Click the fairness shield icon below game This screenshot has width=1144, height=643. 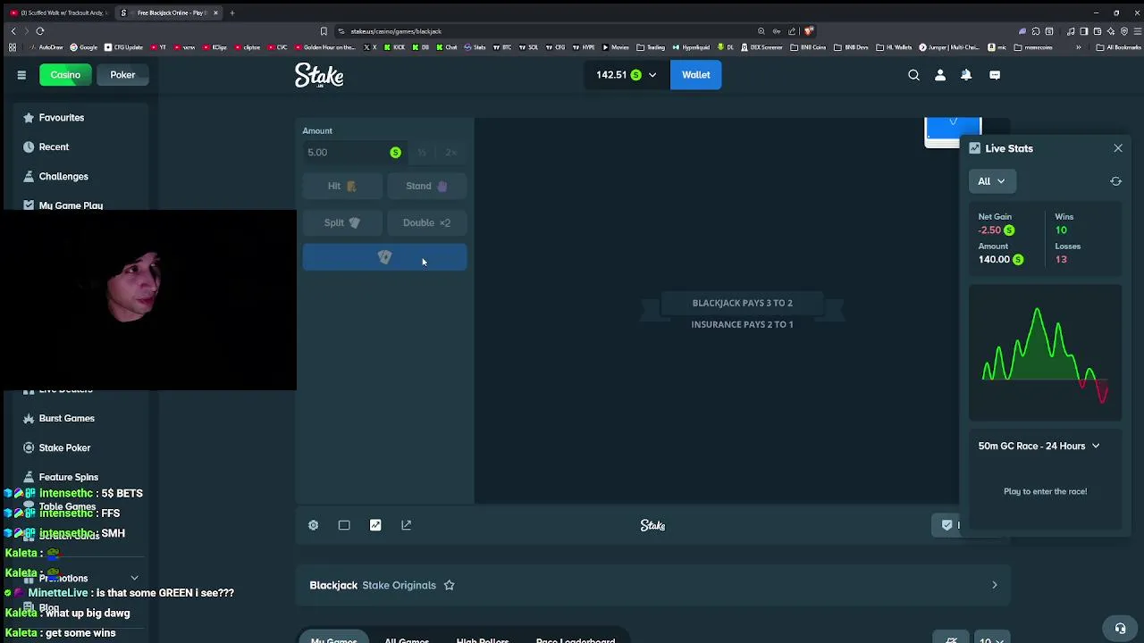(x=946, y=525)
